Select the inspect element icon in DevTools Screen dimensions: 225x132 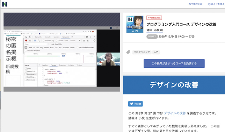point(26,37)
